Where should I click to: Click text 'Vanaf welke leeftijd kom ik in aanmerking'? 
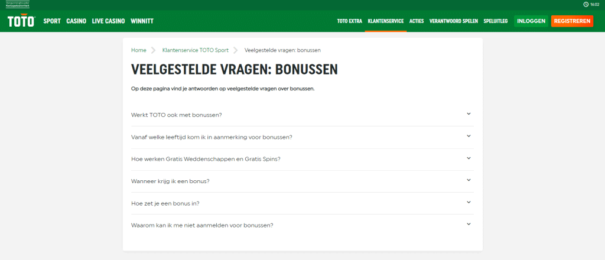click(x=212, y=137)
